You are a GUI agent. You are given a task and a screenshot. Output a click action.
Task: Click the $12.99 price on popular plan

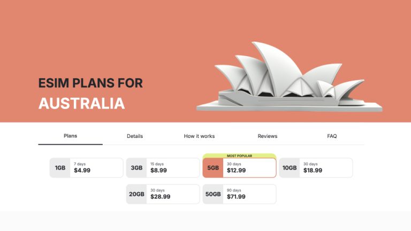pos(236,171)
